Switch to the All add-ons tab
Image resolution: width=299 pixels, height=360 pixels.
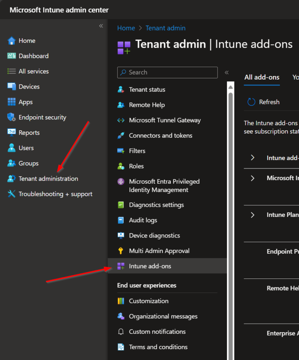262,77
